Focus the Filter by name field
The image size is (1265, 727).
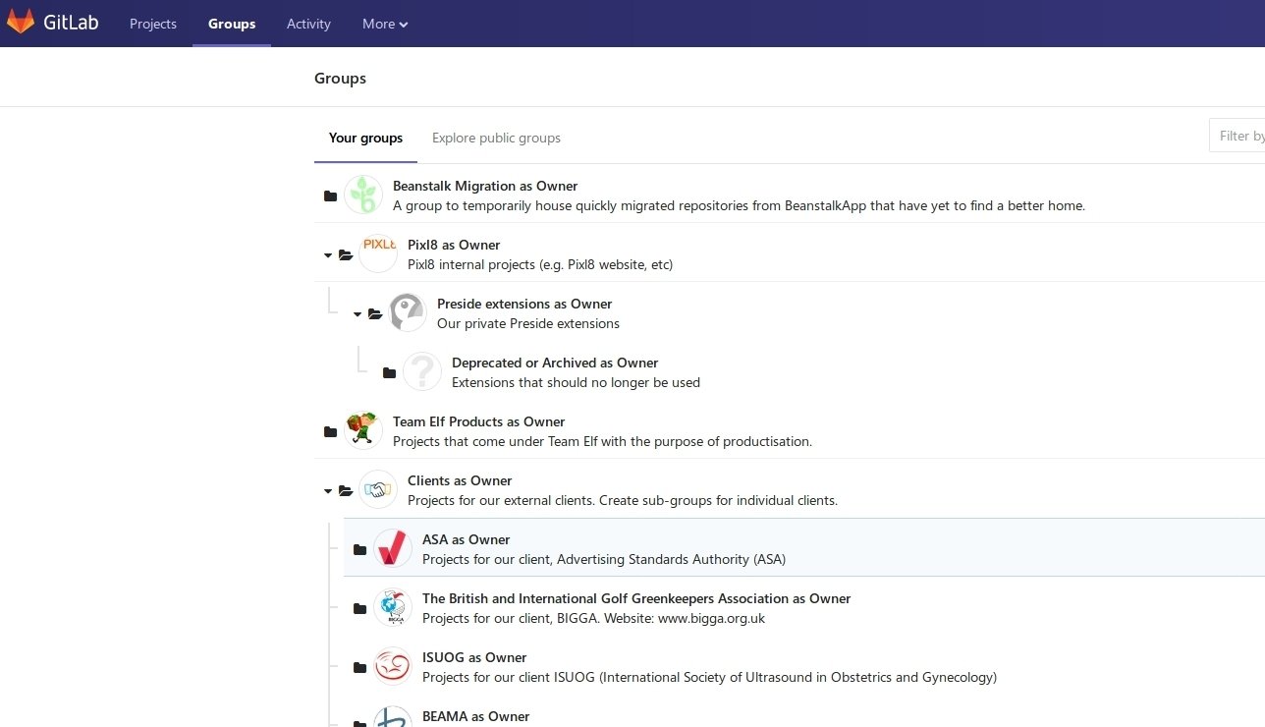click(x=1237, y=136)
